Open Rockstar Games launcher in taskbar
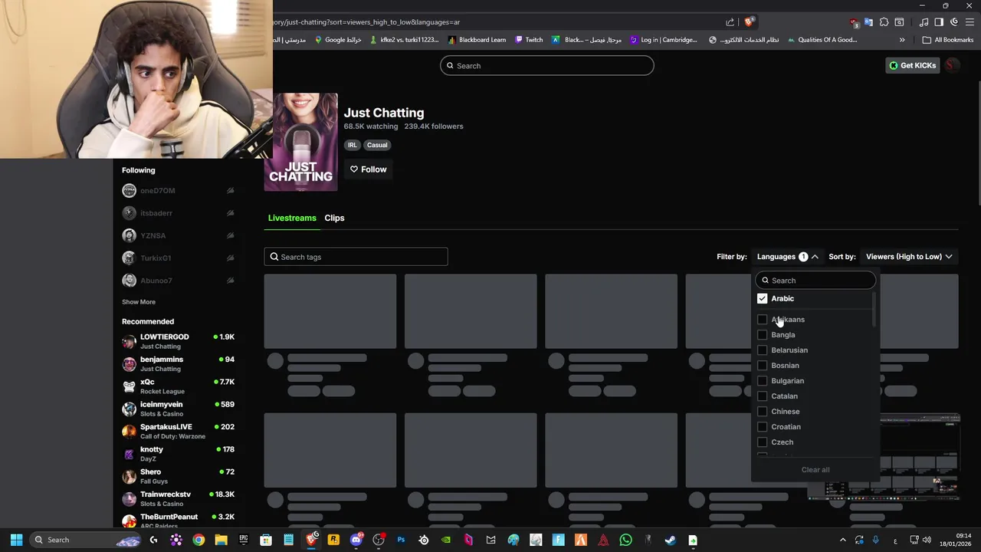 tap(333, 540)
